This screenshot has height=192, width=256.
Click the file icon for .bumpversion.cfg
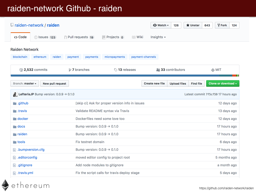click(x=14, y=150)
